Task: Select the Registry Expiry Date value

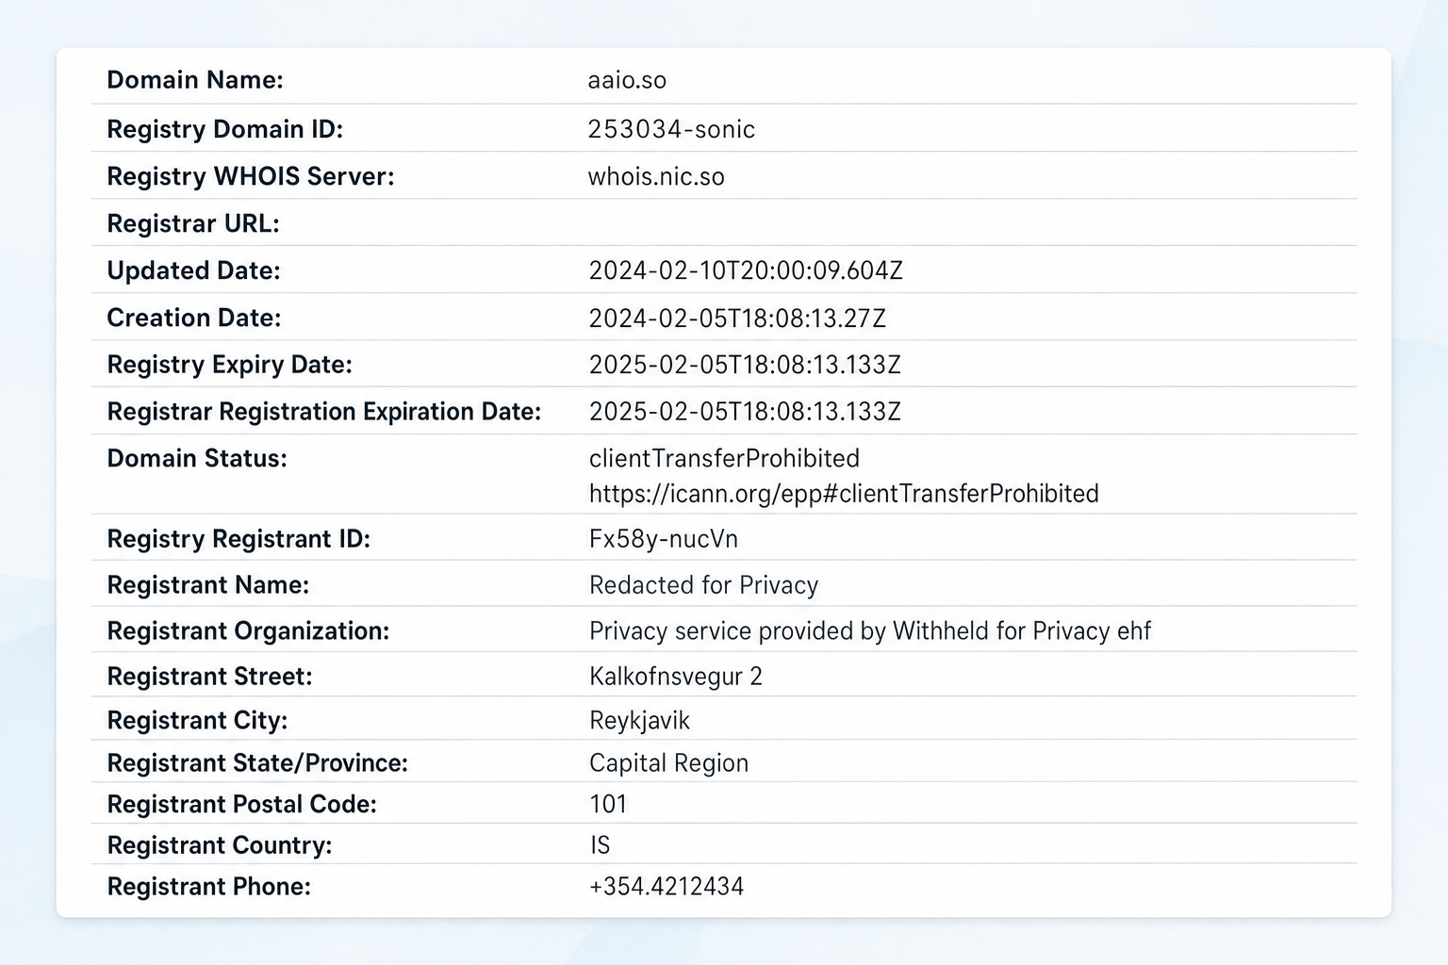Action: pos(745,365)
